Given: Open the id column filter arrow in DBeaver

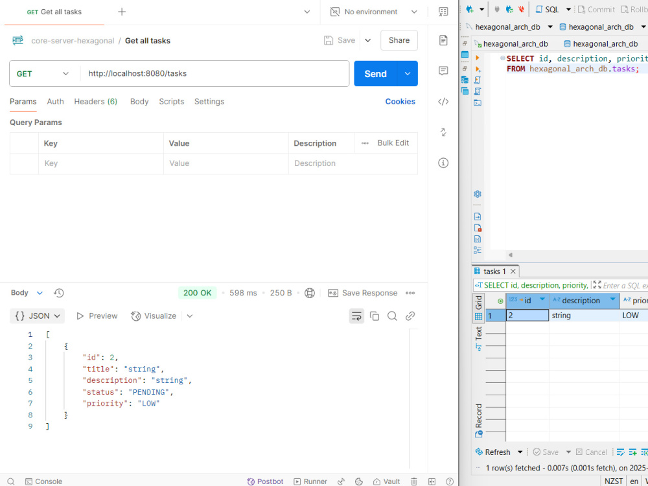Looking at the screenshot, I should point(542,299).
